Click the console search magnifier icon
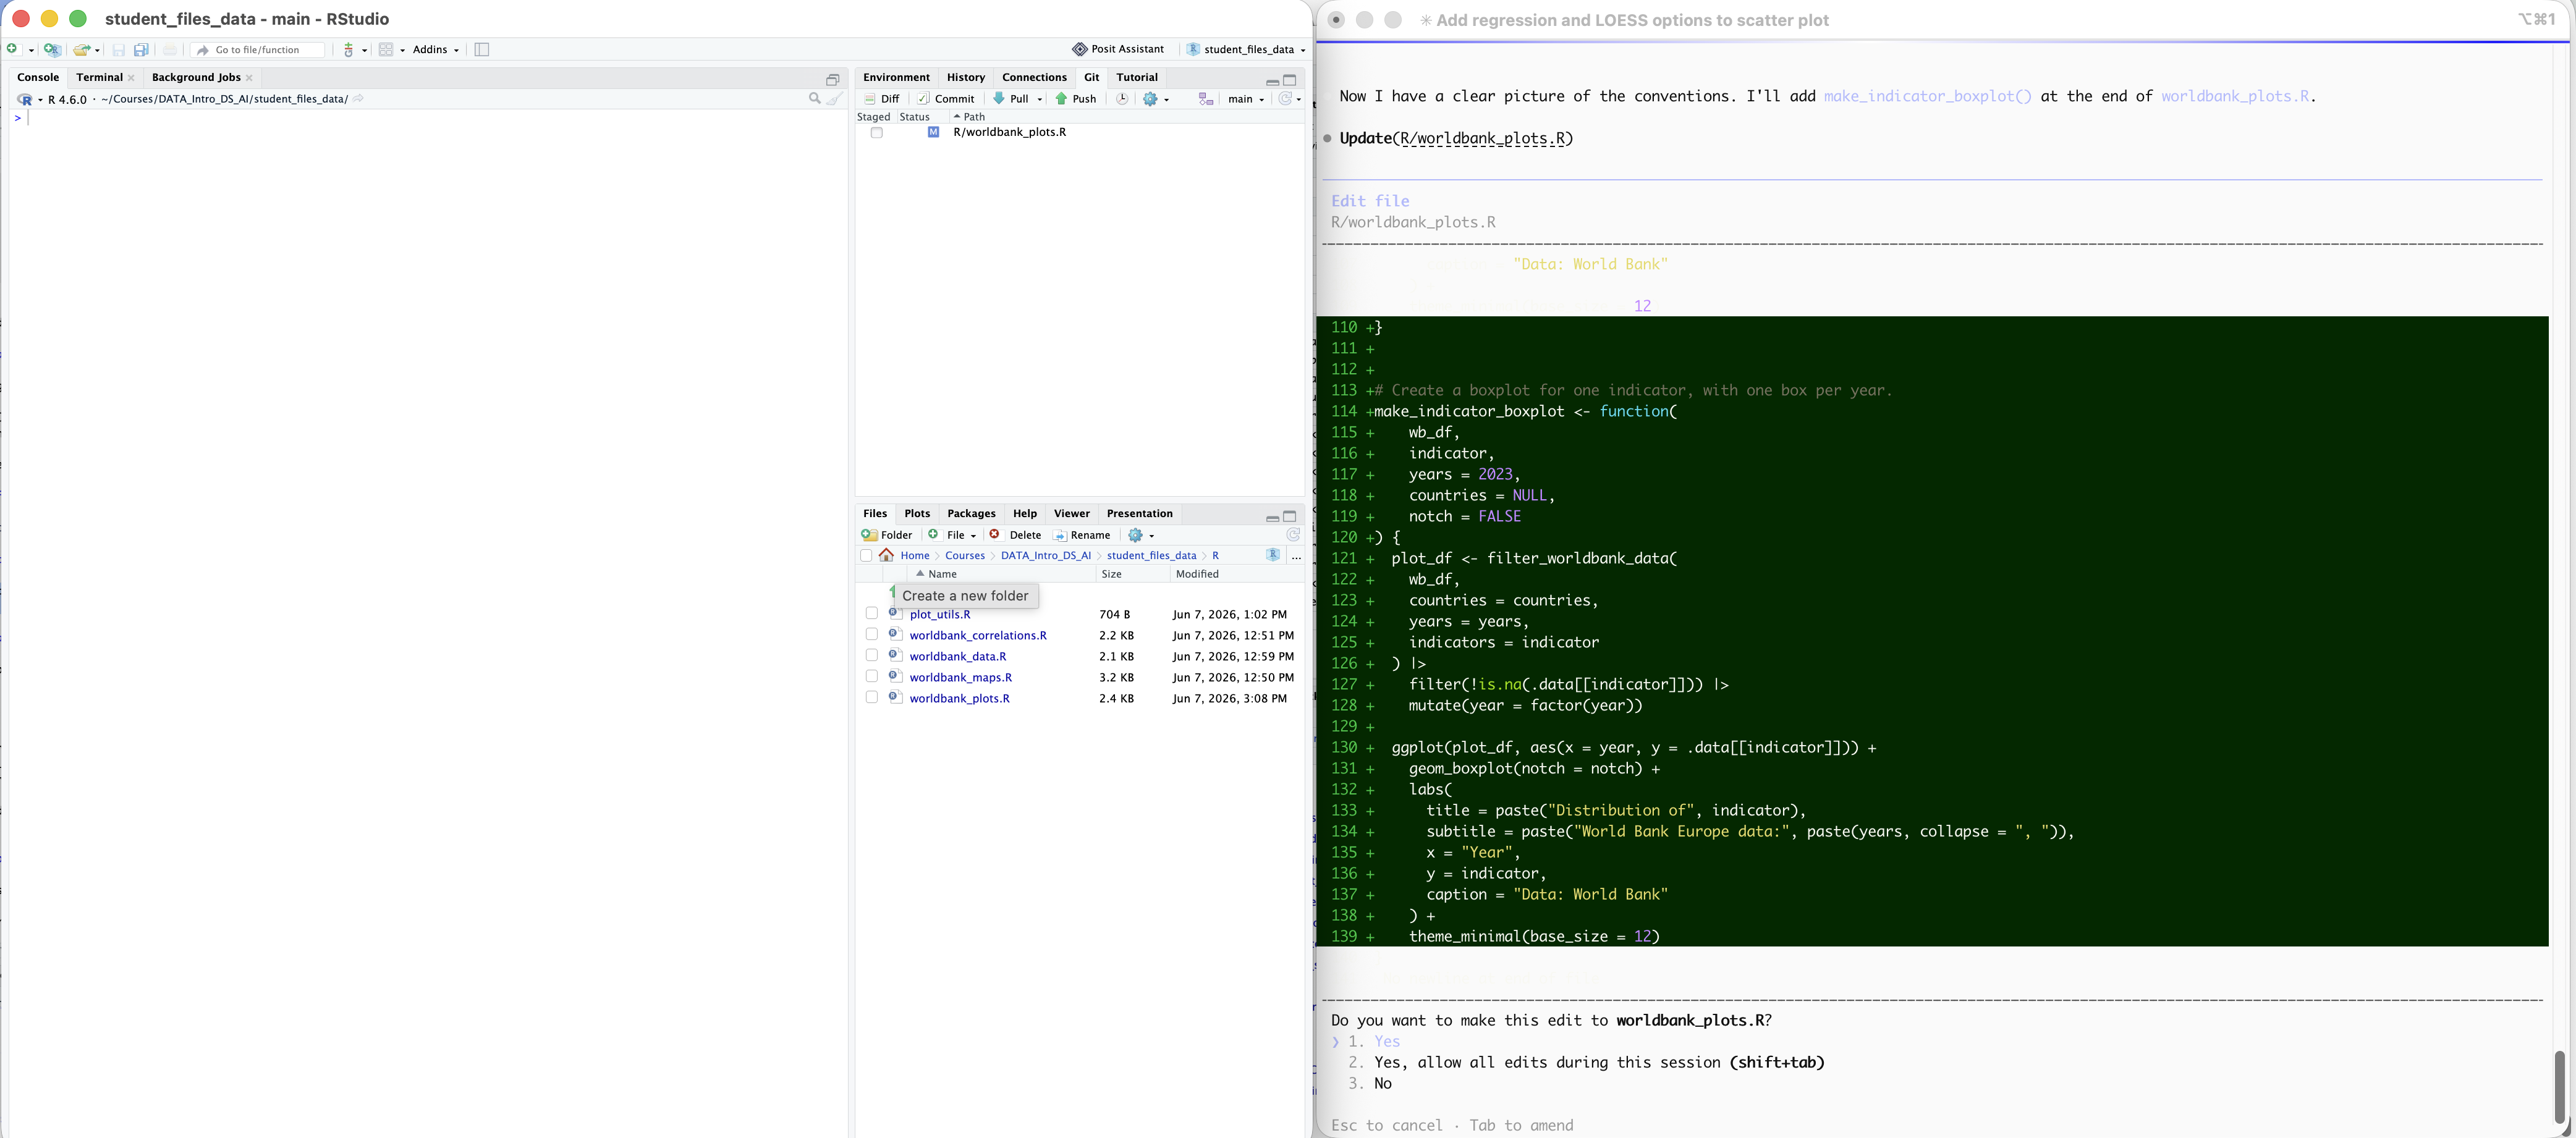This screenshot has height=1138, width=2576. (x=814, y=98)
